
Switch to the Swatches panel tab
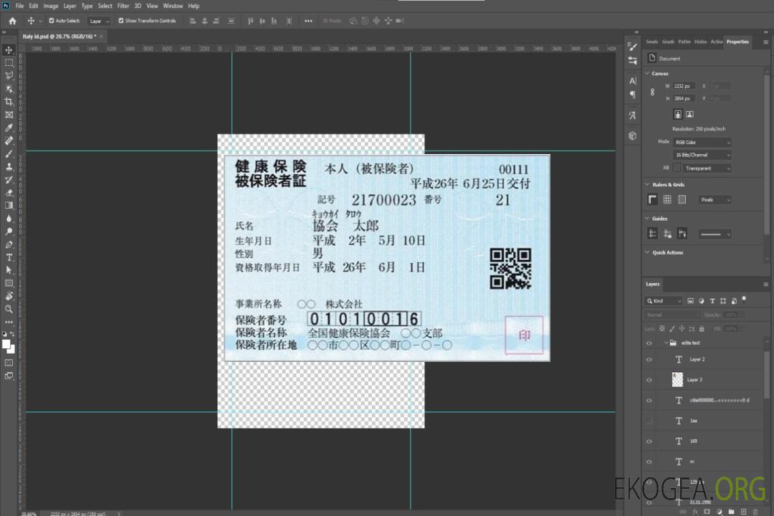click(651, 42)
